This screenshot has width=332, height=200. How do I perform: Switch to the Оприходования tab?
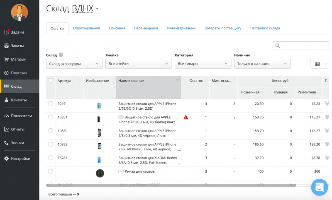[86, 28]
